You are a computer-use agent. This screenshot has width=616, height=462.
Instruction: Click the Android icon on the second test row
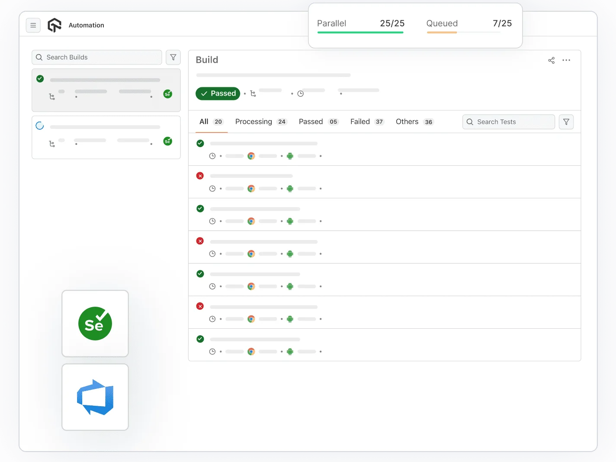coord(290,189)
